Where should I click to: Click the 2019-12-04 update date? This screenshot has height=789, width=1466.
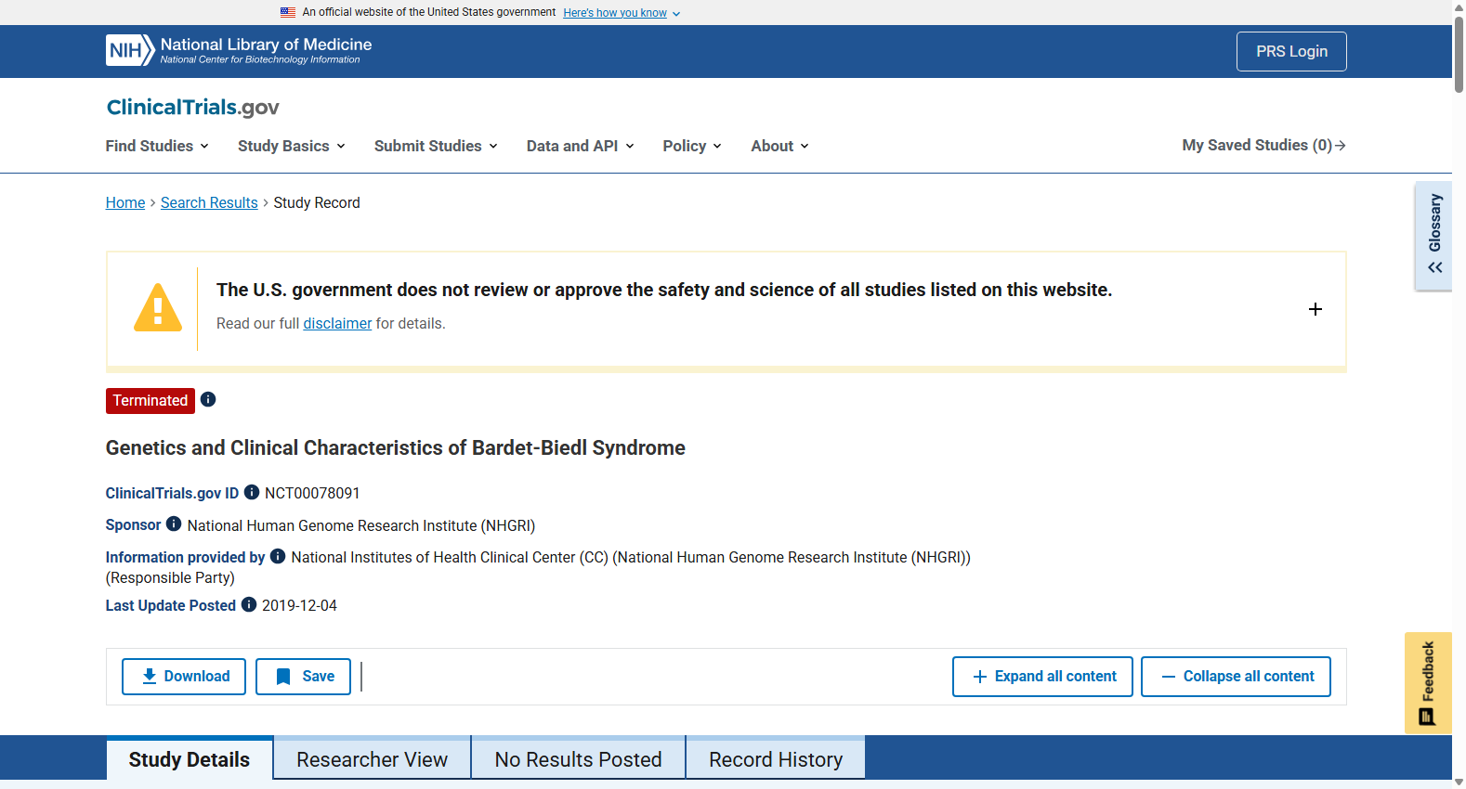tap(299, 605)
